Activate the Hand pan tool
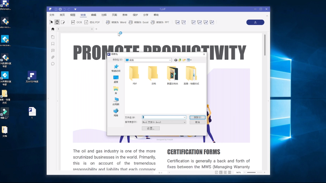 coord(57,22)
